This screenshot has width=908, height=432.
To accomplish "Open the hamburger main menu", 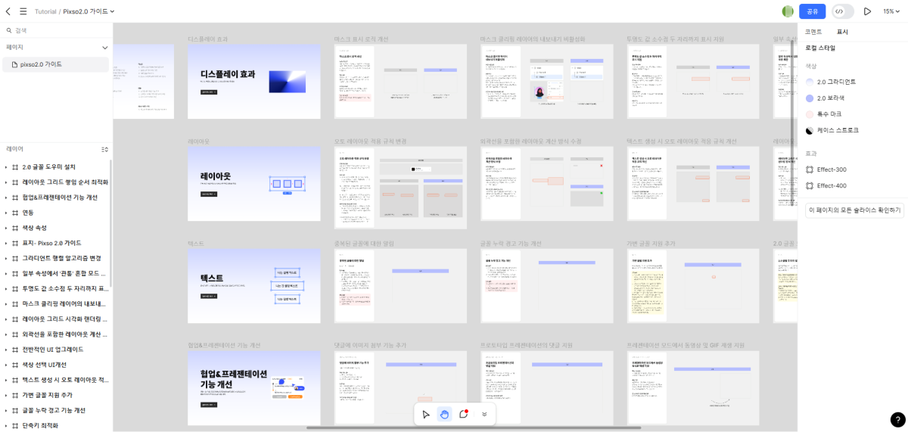I will (23, 11).
